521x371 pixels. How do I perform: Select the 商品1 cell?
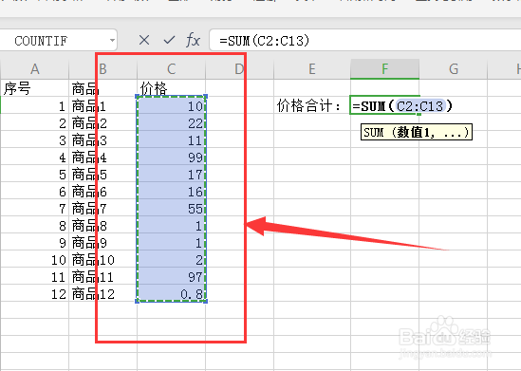[103, 105]
